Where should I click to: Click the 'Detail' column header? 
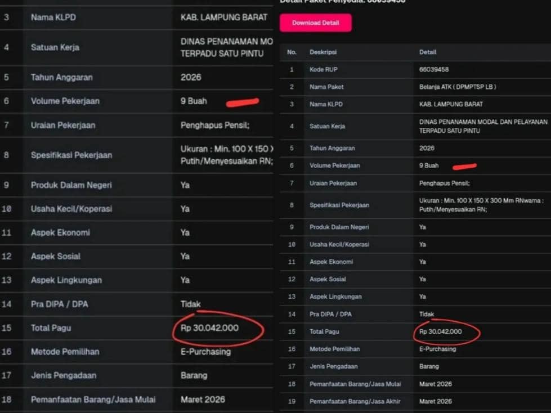428,52
